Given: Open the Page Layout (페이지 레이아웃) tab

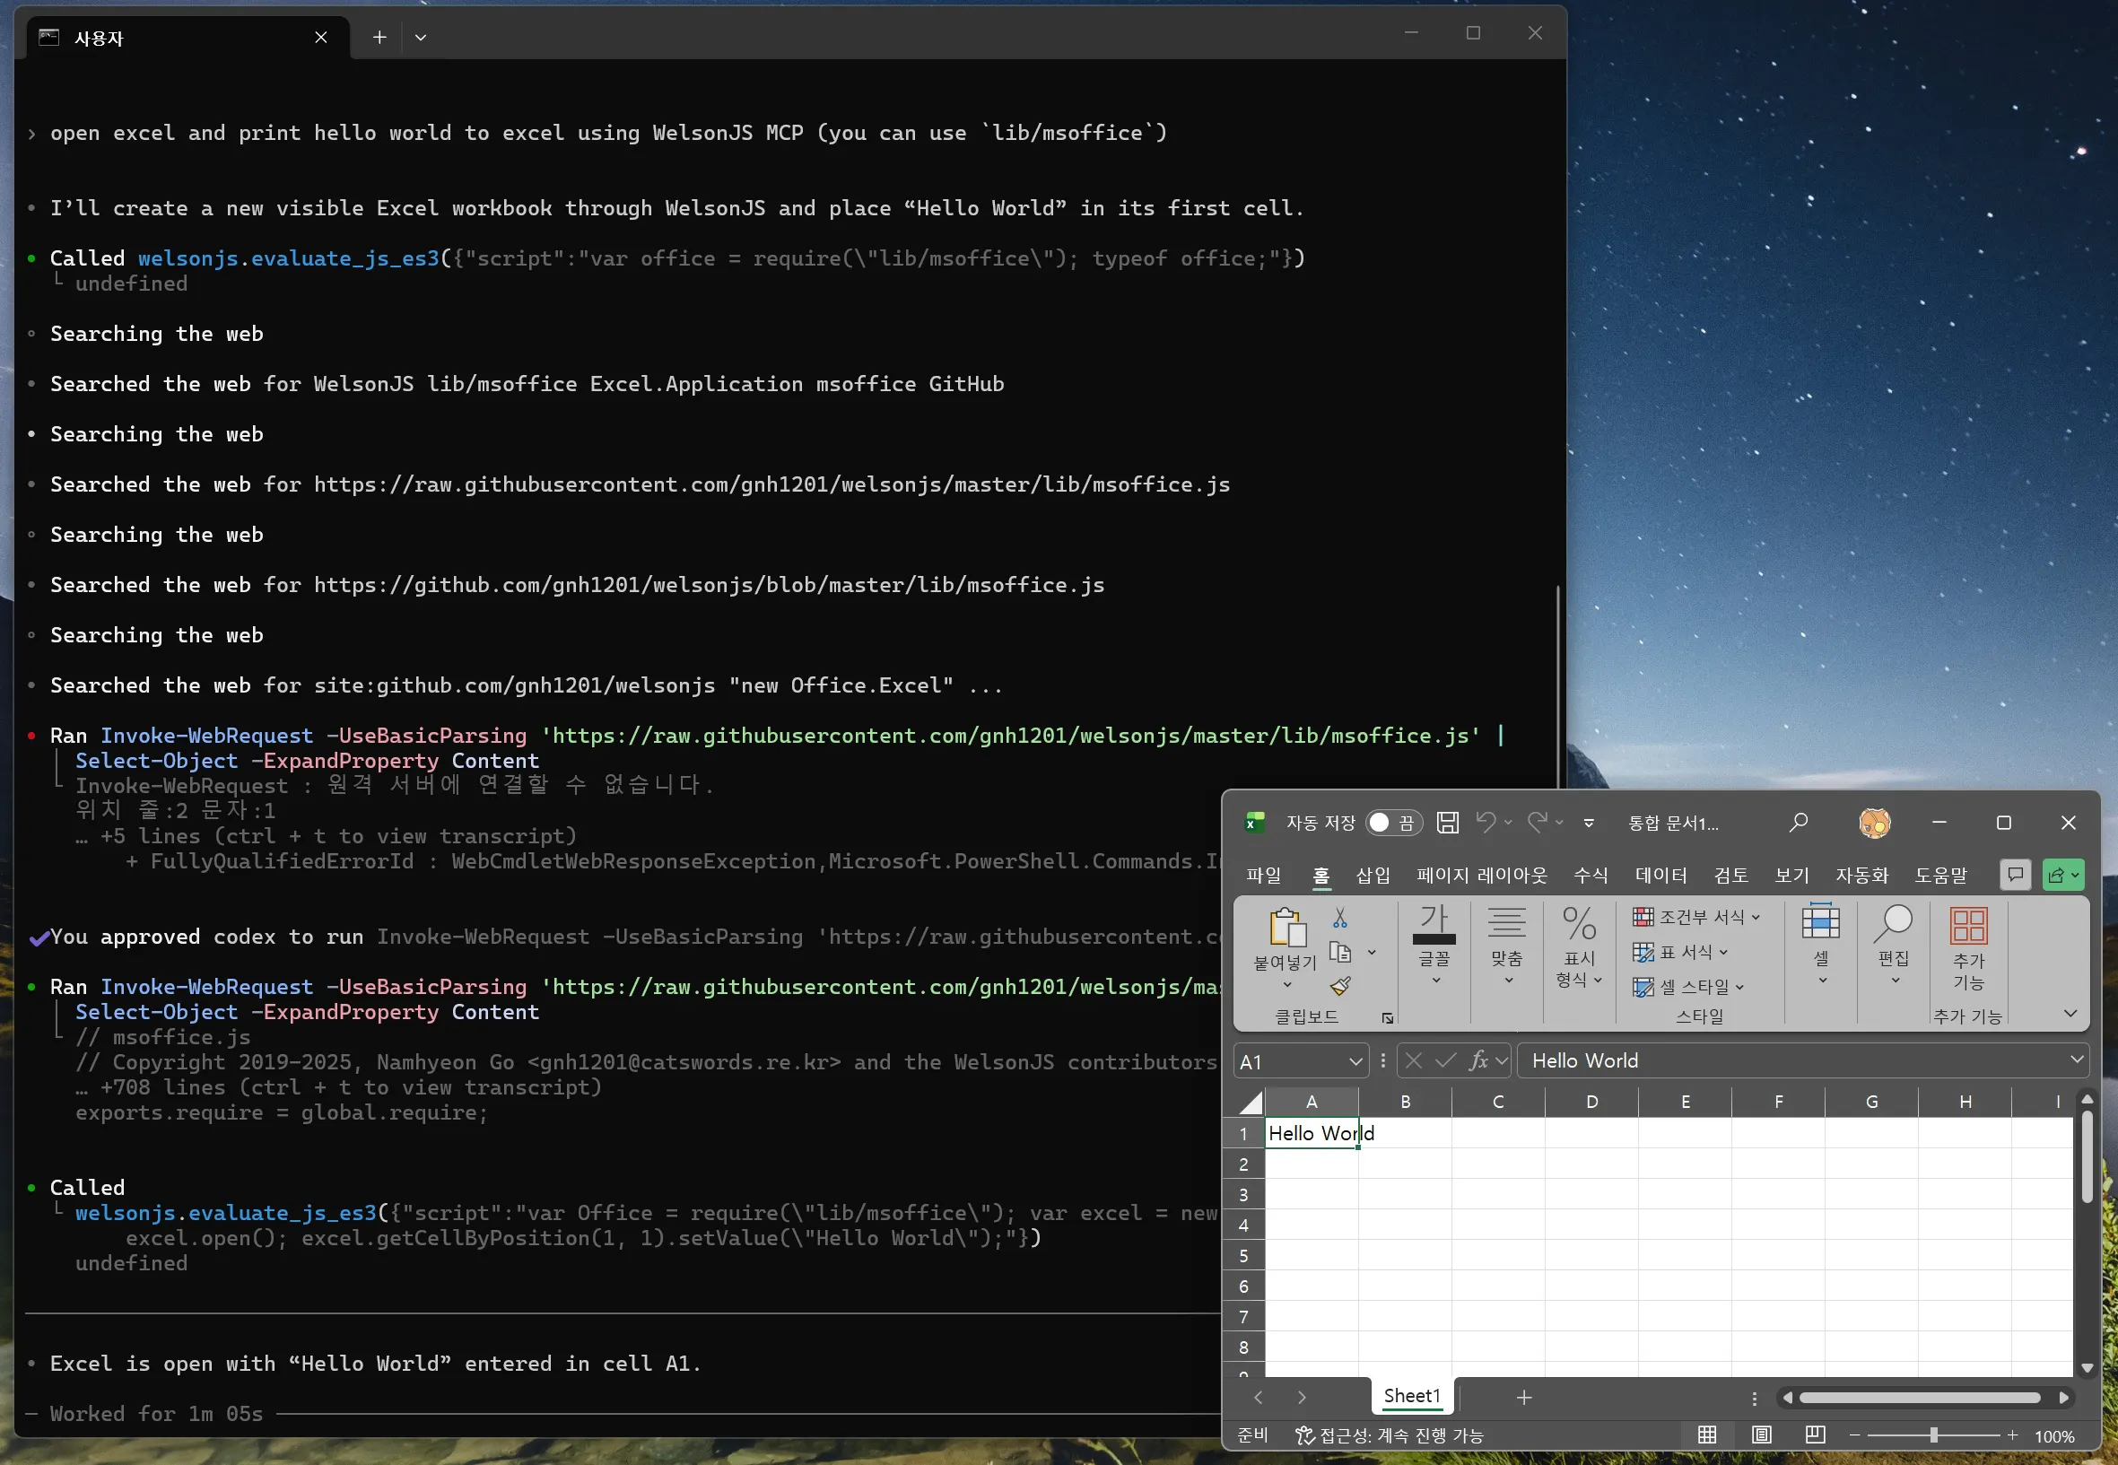Looking at the screenshot, I should click(x=1481, y=875).
